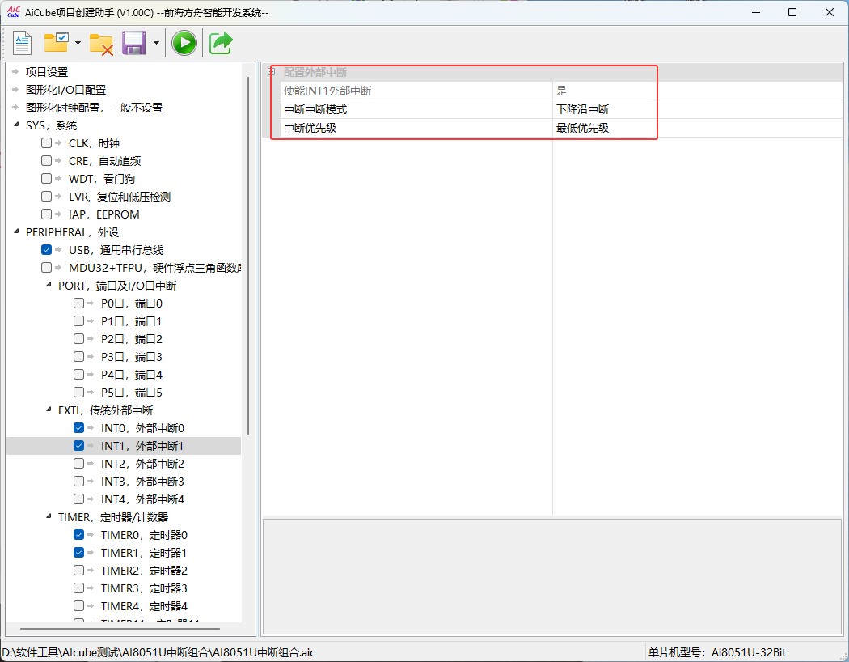The image size is (849, 662).
Task: Check the IAP EEPROM checkbox
Action: [x=47, y=214]
